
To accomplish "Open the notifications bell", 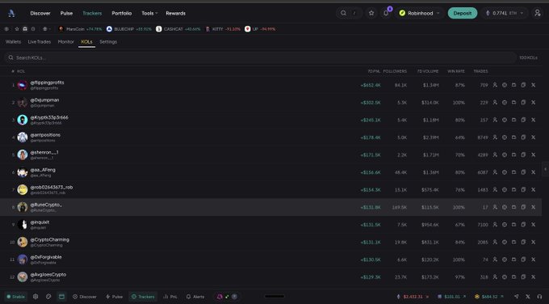I will pyautogui.click(x=386, y=13).
